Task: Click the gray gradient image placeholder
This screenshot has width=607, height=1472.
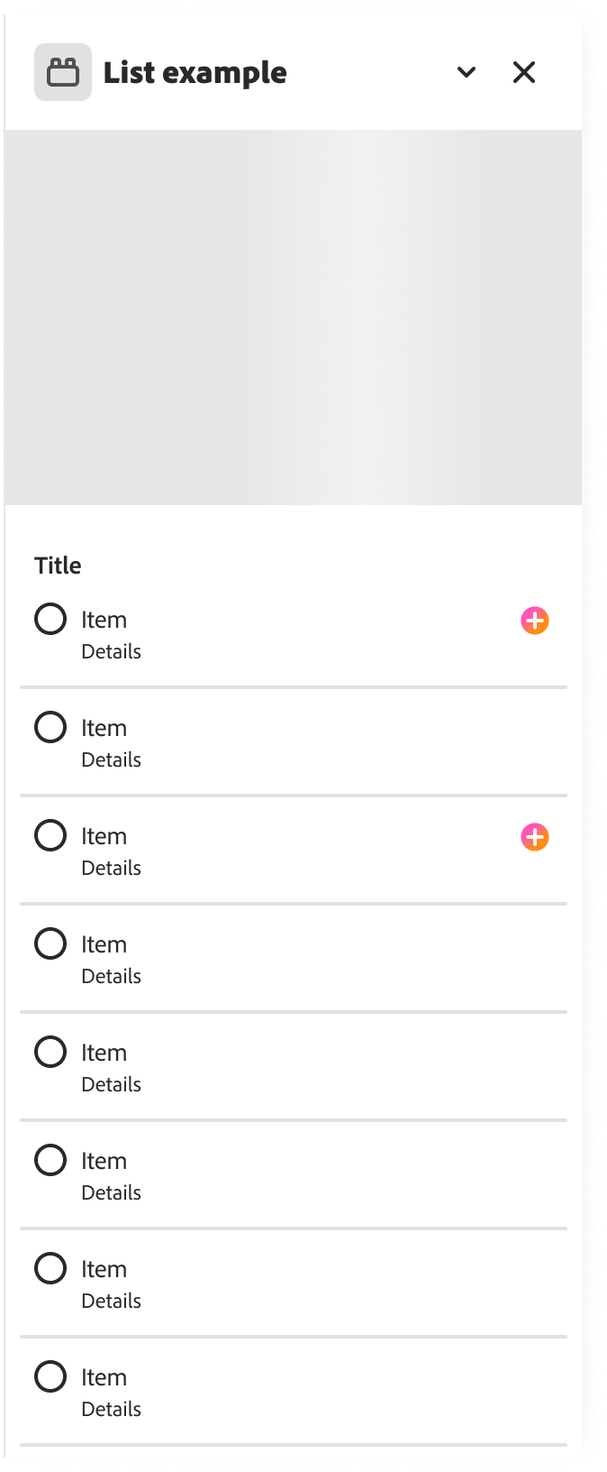Action: 293,317
